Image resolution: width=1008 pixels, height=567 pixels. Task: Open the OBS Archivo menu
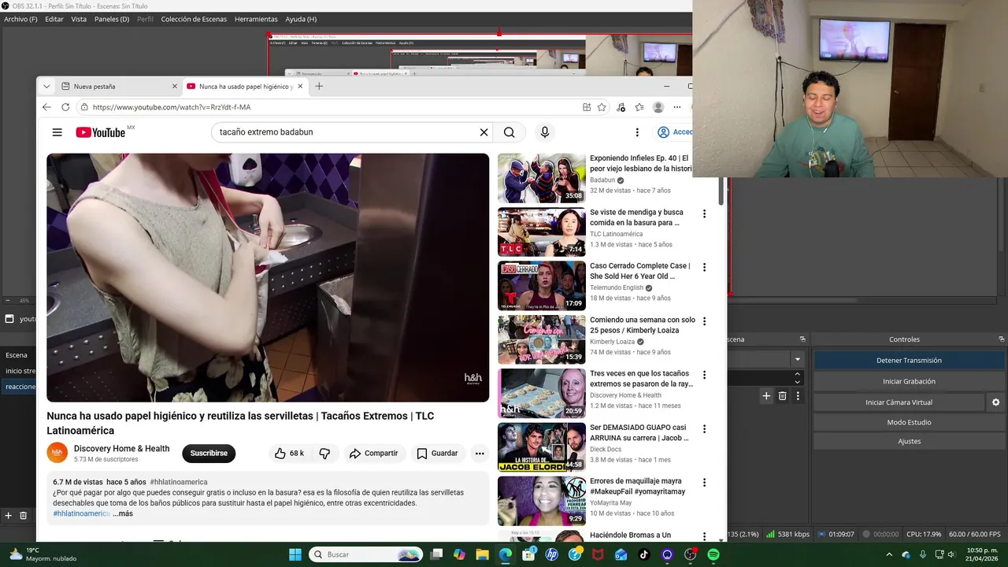tap(20, 19)
